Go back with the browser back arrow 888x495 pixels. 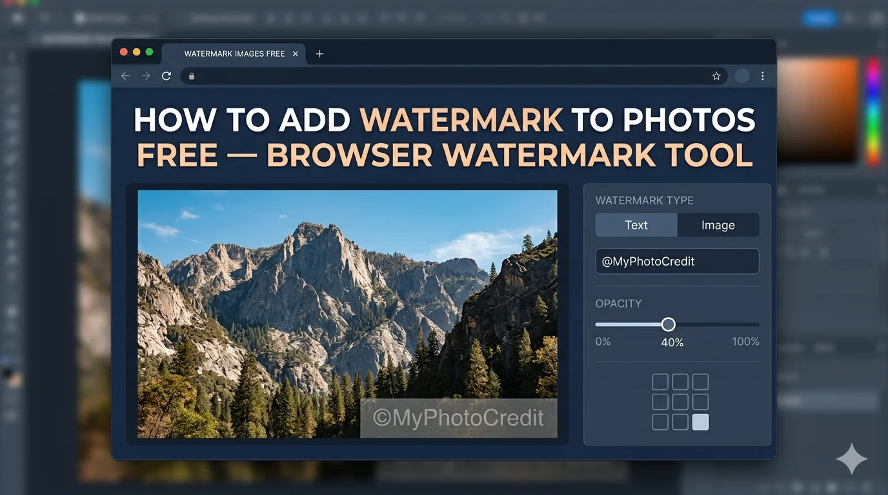tap(125, 76)
